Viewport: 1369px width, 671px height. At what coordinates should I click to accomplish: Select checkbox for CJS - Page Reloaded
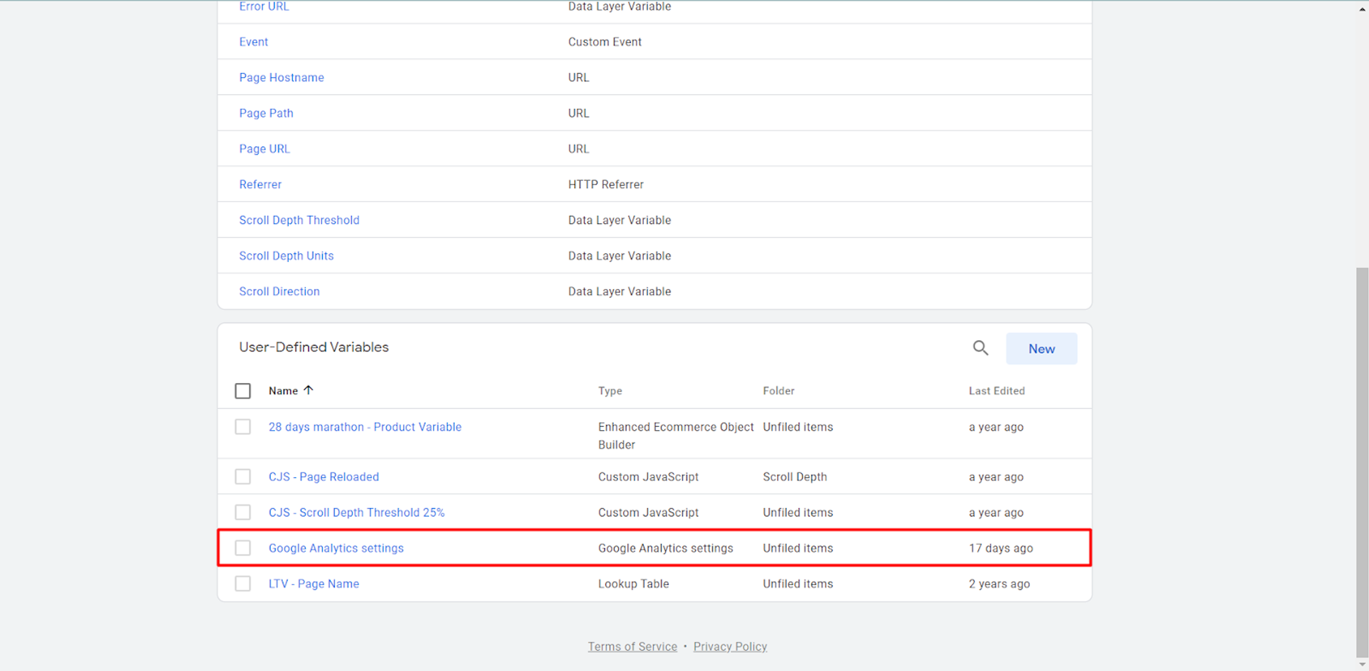tap(243, 477)
